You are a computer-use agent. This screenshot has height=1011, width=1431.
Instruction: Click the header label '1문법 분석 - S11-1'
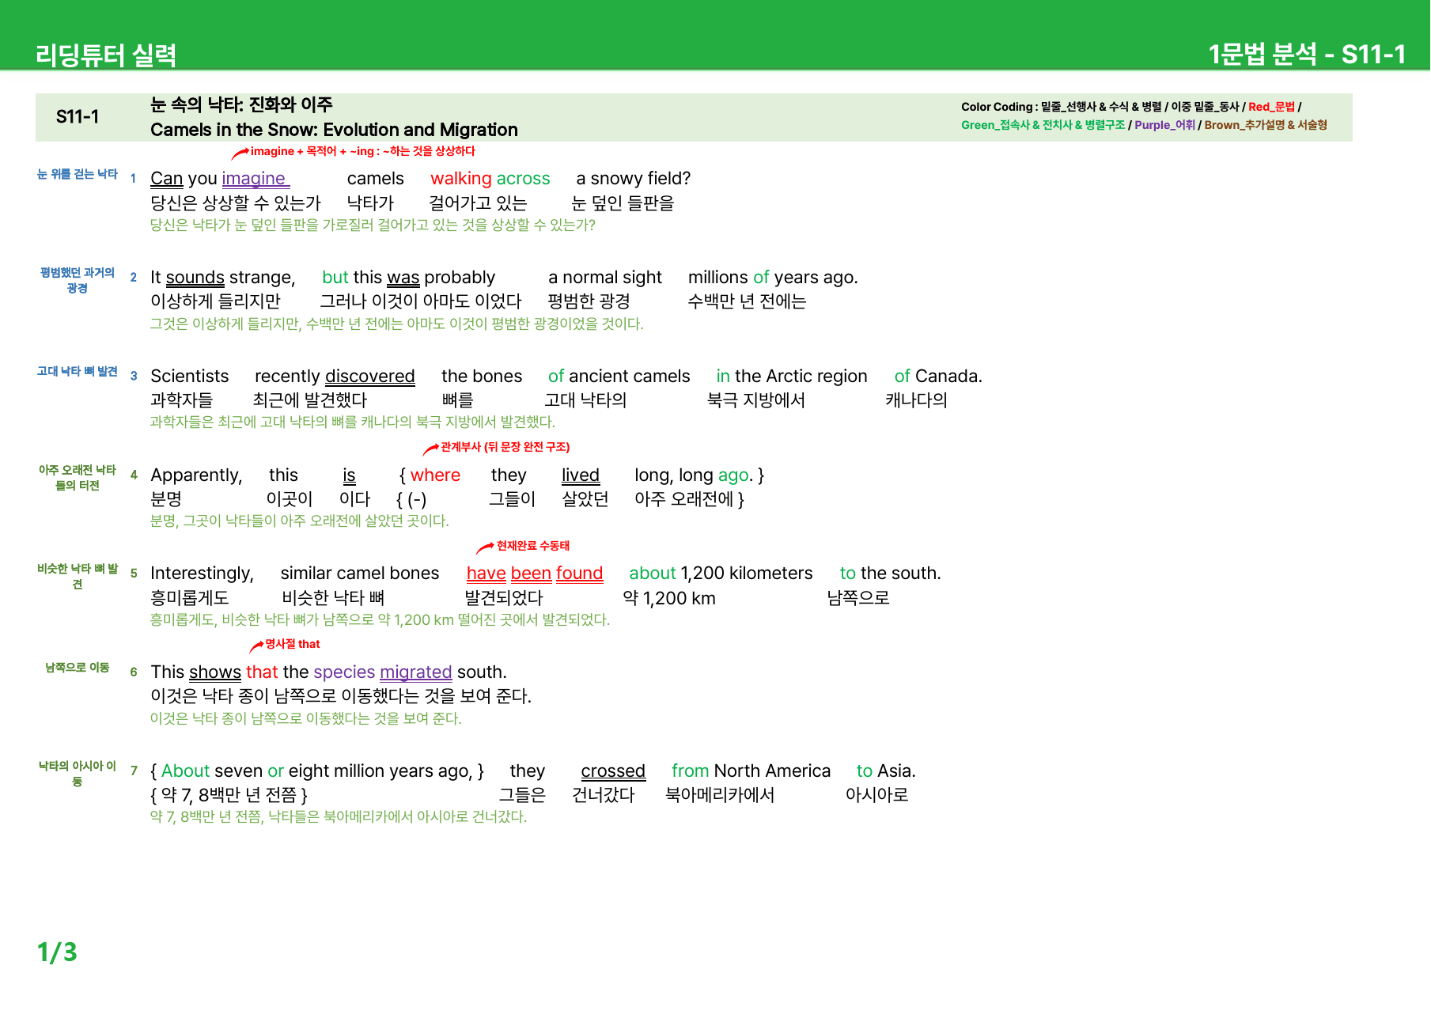tap(1307, 54)
